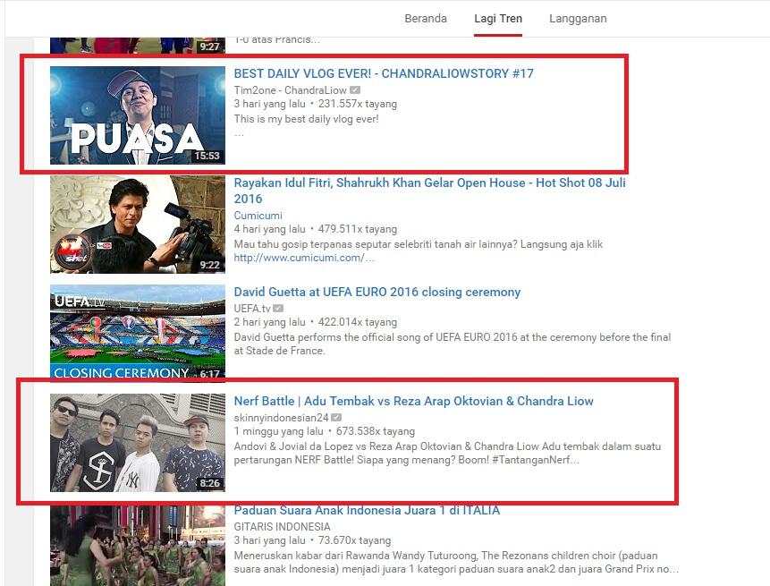This screenshot has width=770, height=586.
Task: Open the Langganan tab
Action: point(578,19)
